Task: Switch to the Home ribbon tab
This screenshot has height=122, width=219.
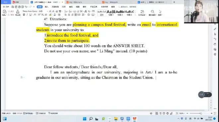Action: pos(40,7)
